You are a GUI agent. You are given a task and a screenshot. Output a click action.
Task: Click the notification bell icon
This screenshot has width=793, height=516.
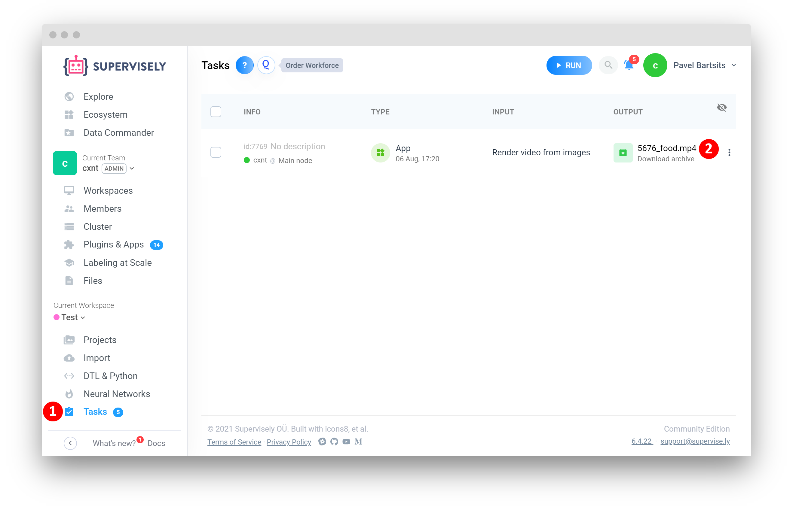628,65
